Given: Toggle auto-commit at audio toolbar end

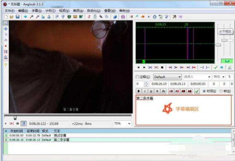Looking at the screenshot, I should click(230, 67).
